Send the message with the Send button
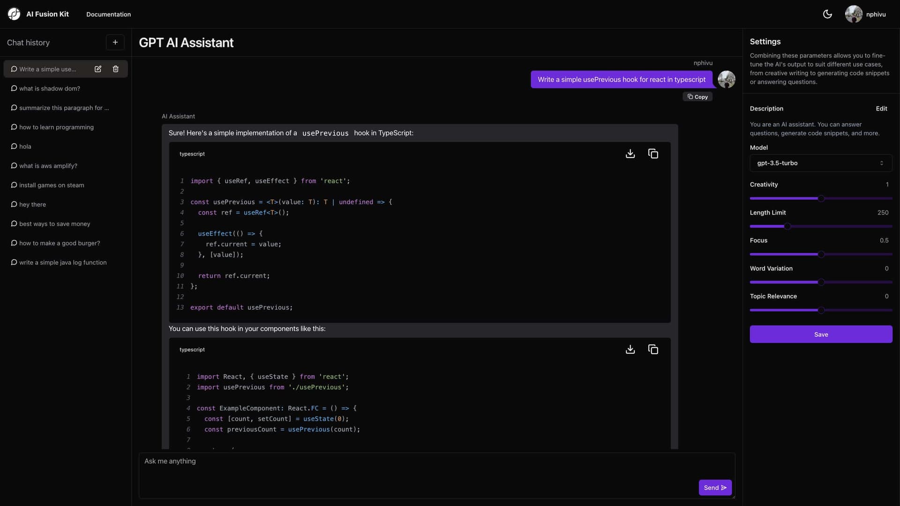The image size is (900, 506). [x=714, y=487]
